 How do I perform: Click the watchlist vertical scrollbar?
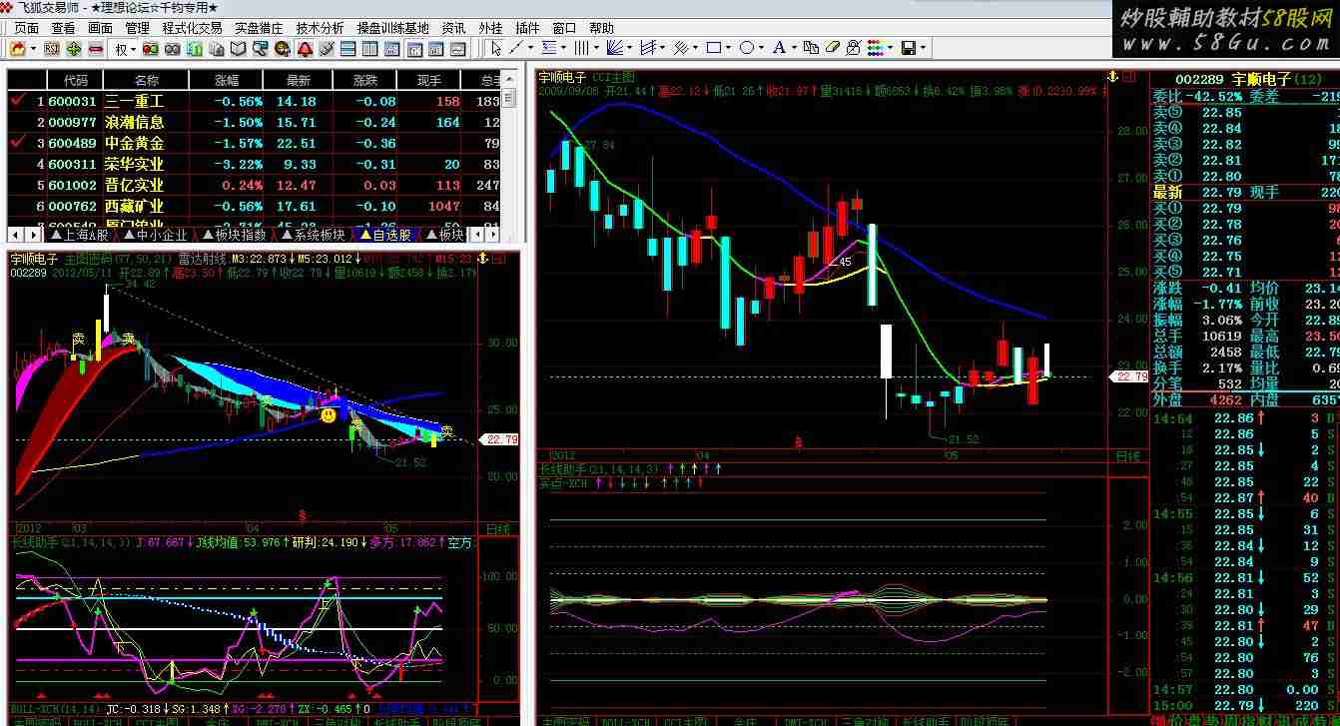509,150
